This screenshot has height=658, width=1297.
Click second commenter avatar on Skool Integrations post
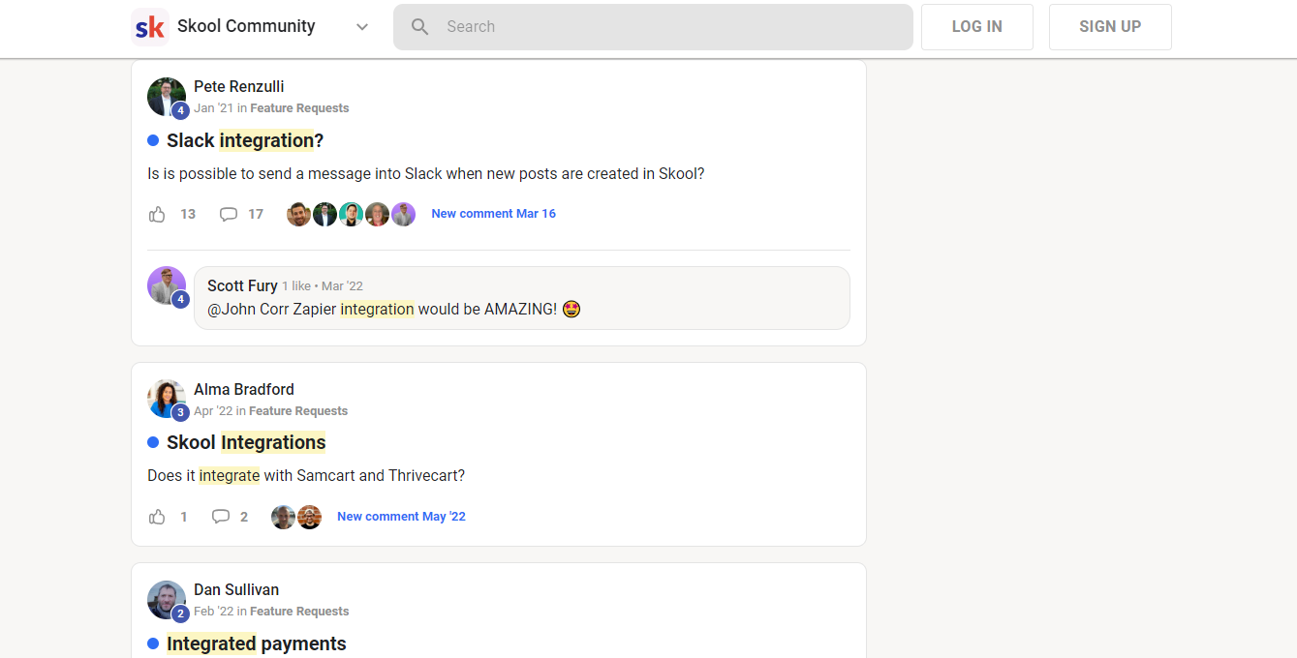pyautogui.click(x=309, y=517)
